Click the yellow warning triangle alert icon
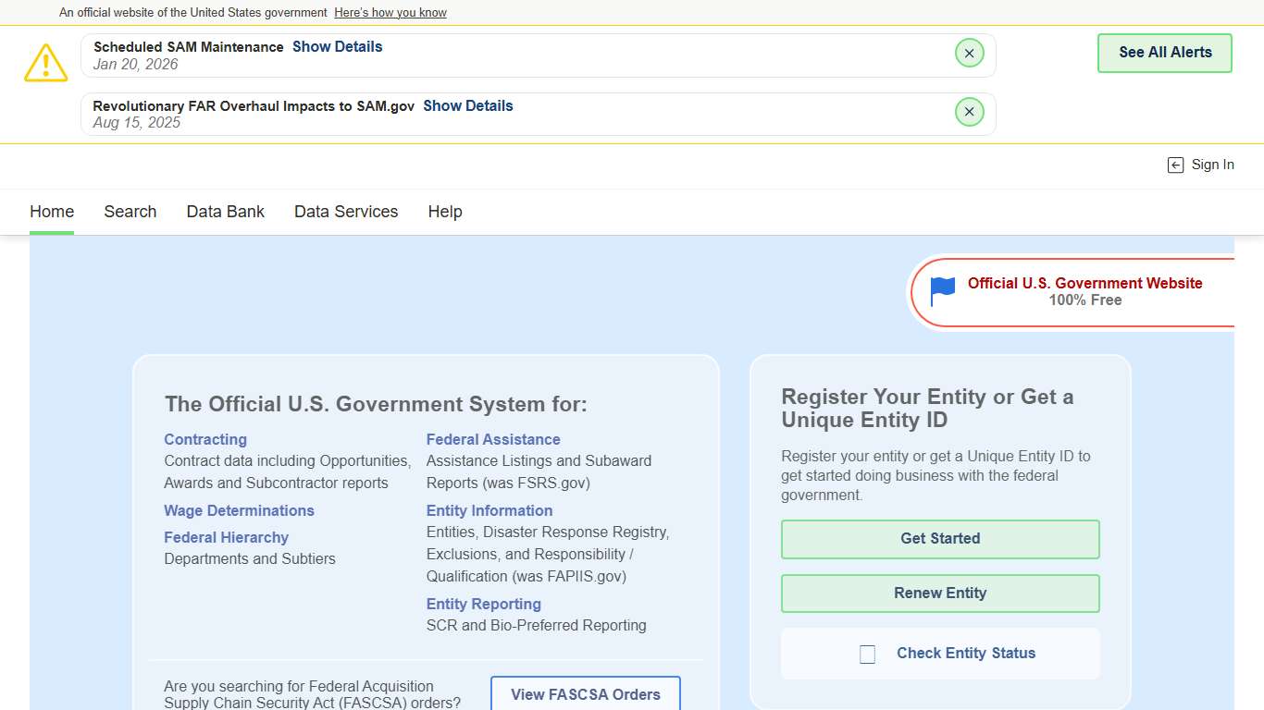This screenshot has width=1264, height=710. click(x=45, y=62)
